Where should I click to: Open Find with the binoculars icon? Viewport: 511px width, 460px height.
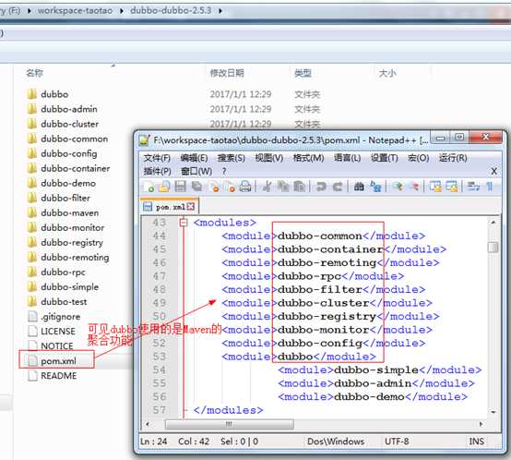359,187
